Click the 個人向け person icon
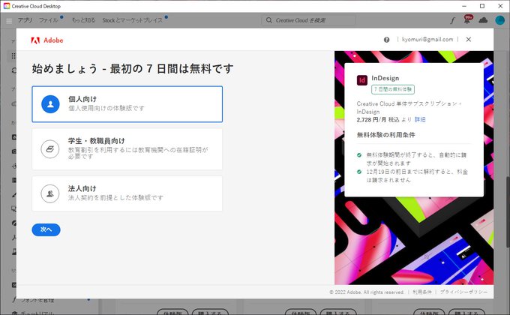Viewport: 510px width, 315px height. point(50,104)
